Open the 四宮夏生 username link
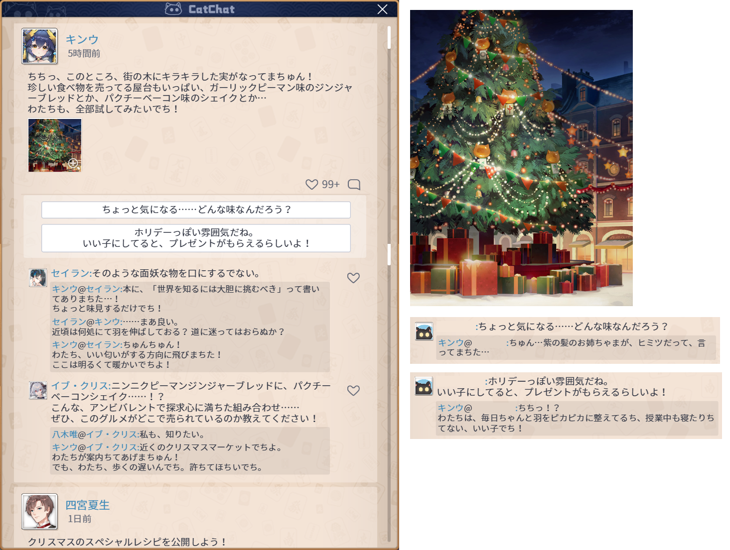The width and height of the screenshot is (730, 550). (88, 505)
